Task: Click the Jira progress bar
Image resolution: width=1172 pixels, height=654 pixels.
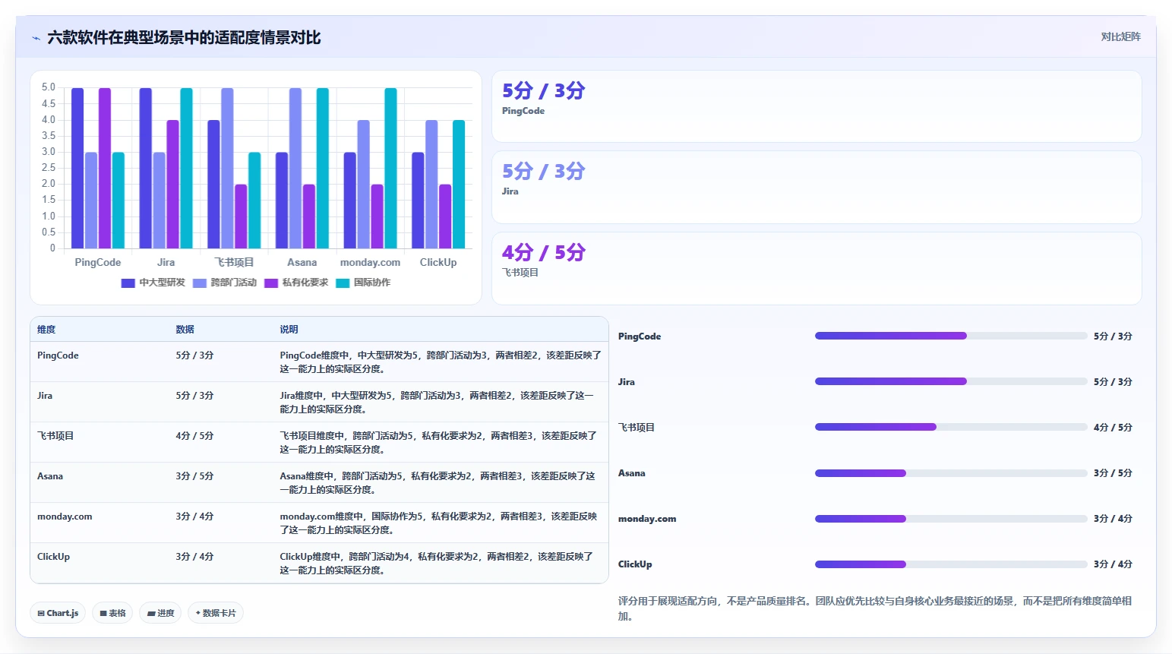Action: tap(951, 381)
